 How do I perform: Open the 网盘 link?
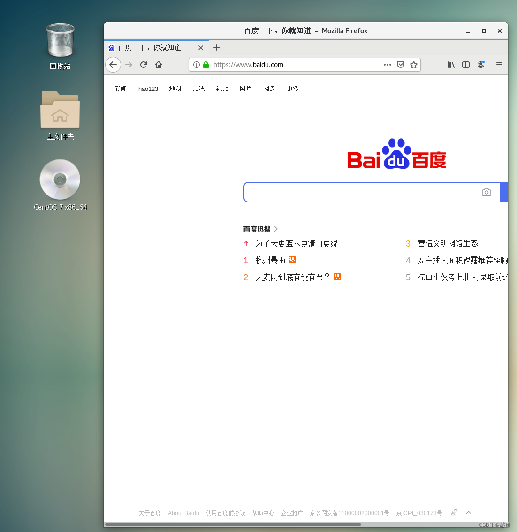269,89
